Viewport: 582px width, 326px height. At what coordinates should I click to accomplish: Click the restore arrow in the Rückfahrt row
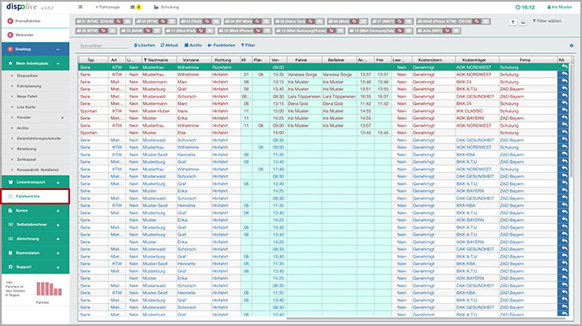[564, 67]
